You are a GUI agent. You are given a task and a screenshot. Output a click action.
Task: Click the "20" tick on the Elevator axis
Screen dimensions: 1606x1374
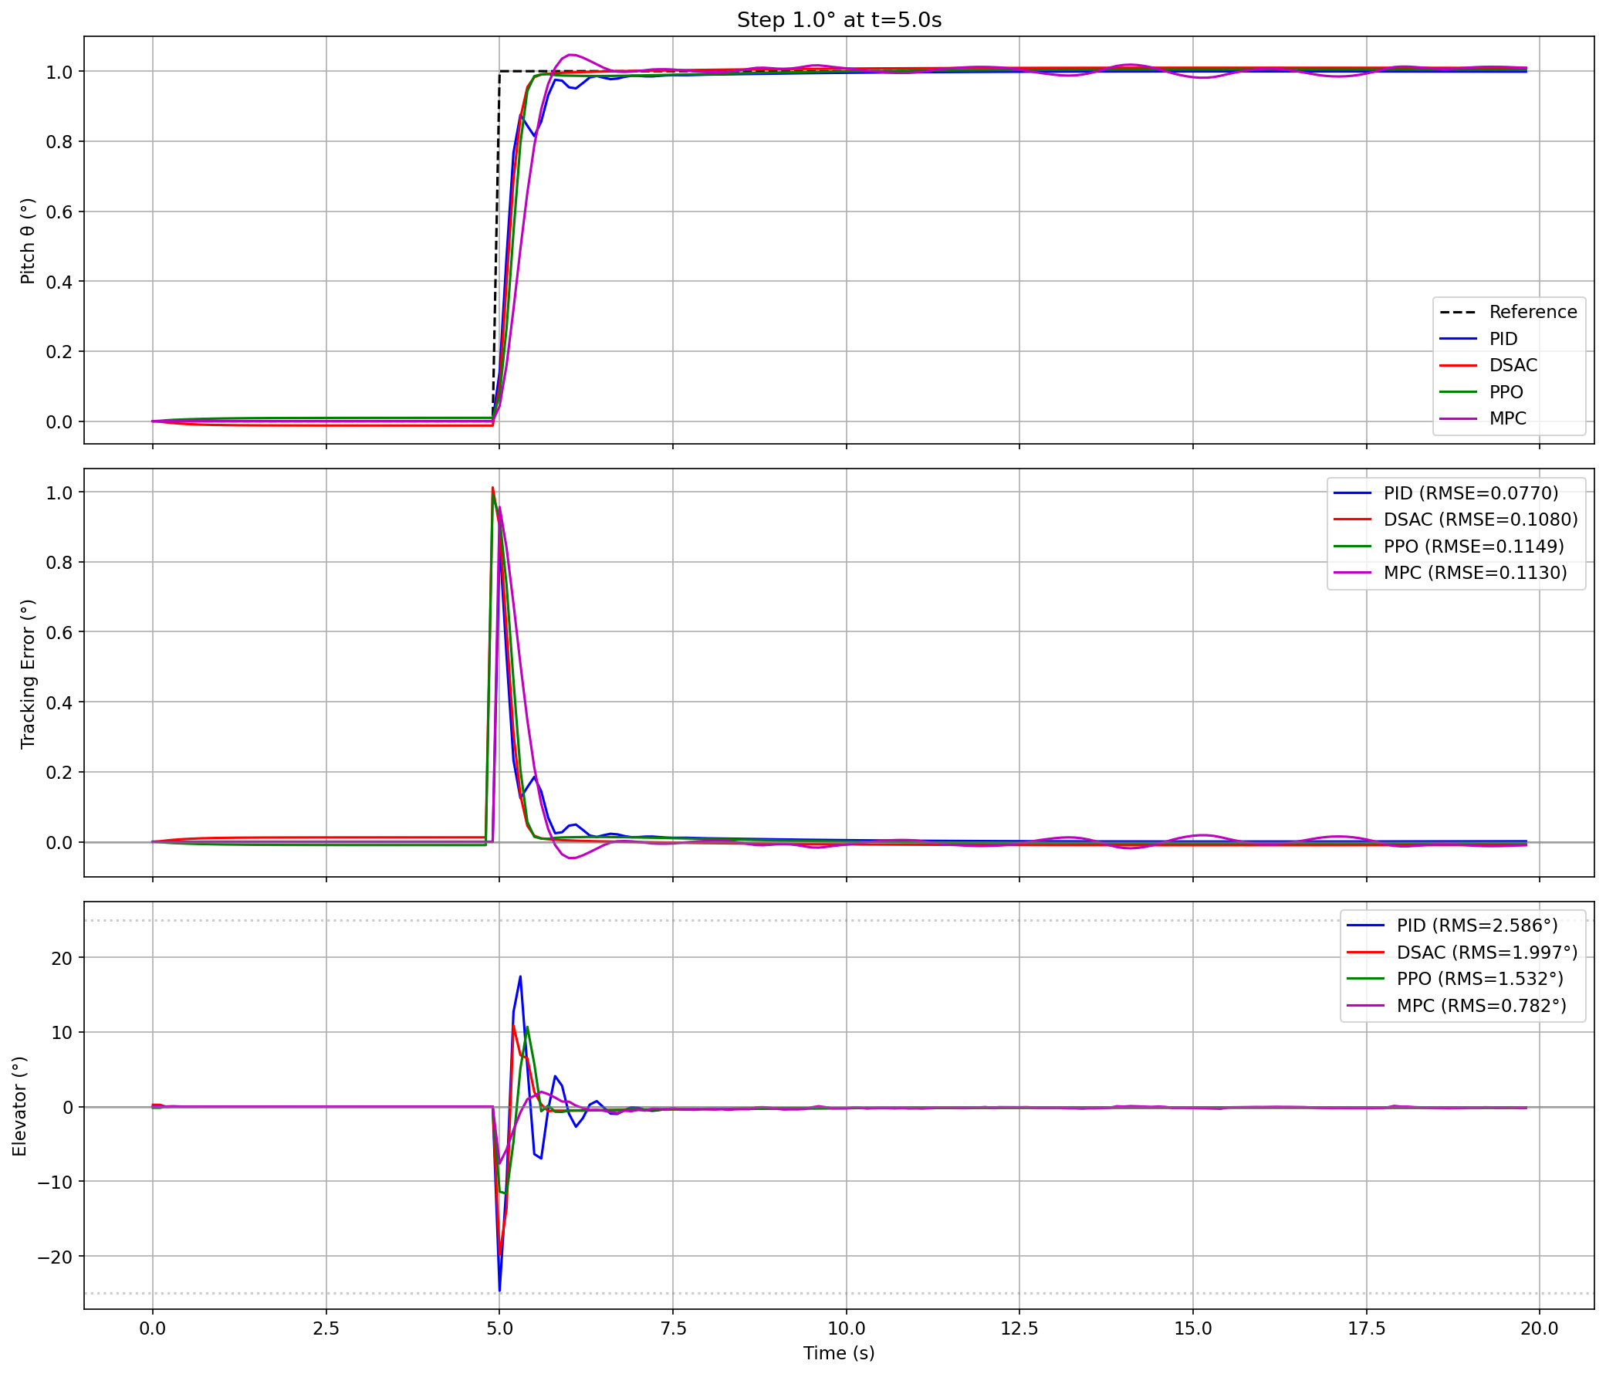pyautogui.click(x=63, y=959)
